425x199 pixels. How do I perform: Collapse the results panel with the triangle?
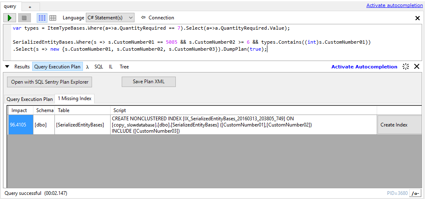point(7,67)
